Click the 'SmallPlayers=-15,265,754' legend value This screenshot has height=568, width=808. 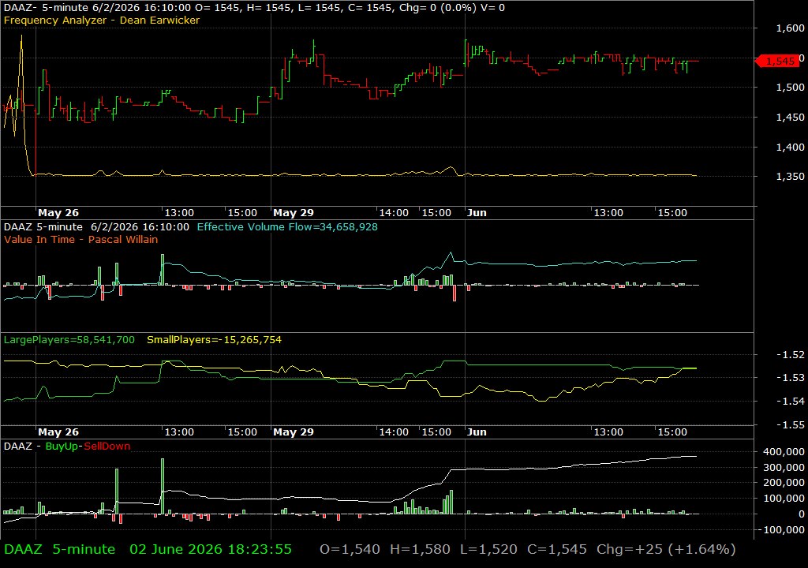coord(215,340)
